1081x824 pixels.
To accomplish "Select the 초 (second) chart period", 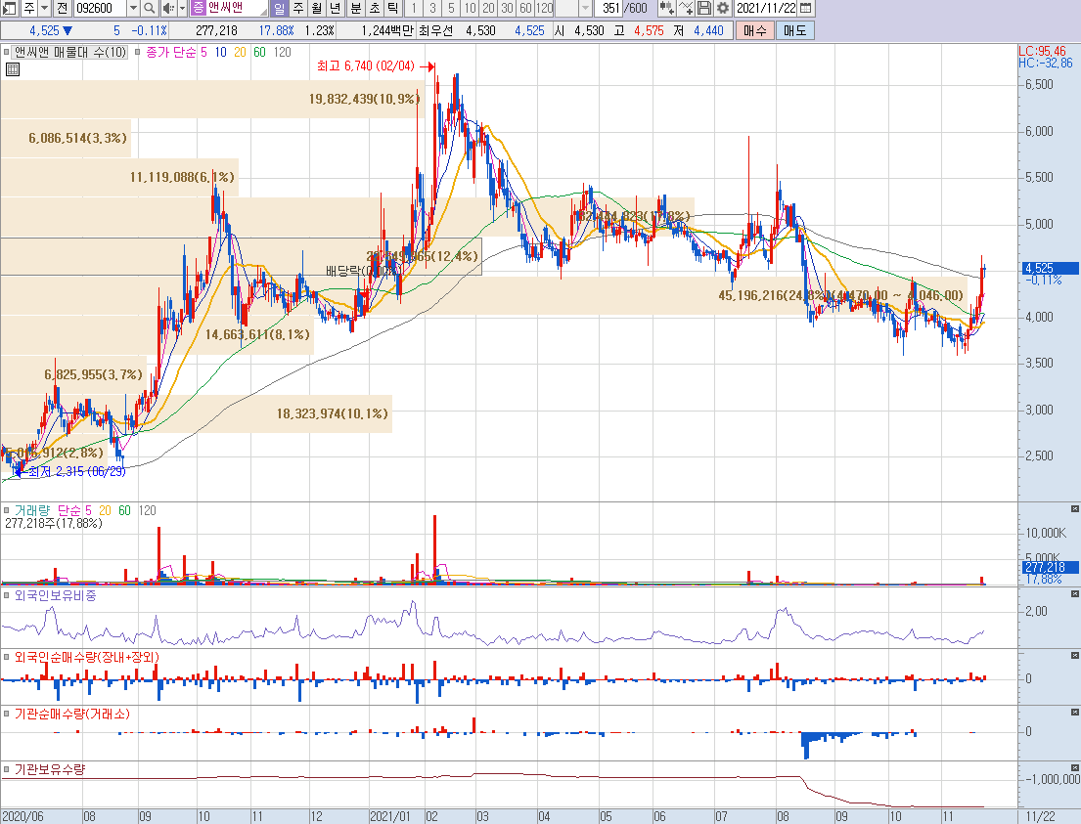I will point(375,8).
